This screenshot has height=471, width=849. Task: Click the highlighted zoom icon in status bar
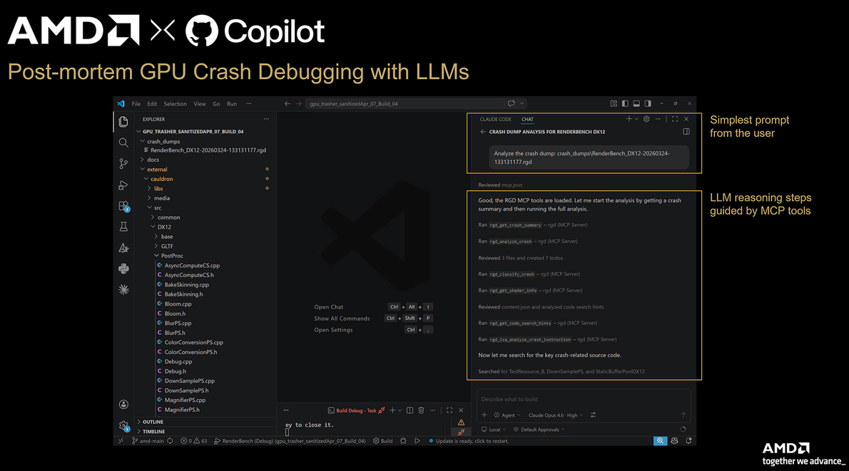(x=660, y=441)
